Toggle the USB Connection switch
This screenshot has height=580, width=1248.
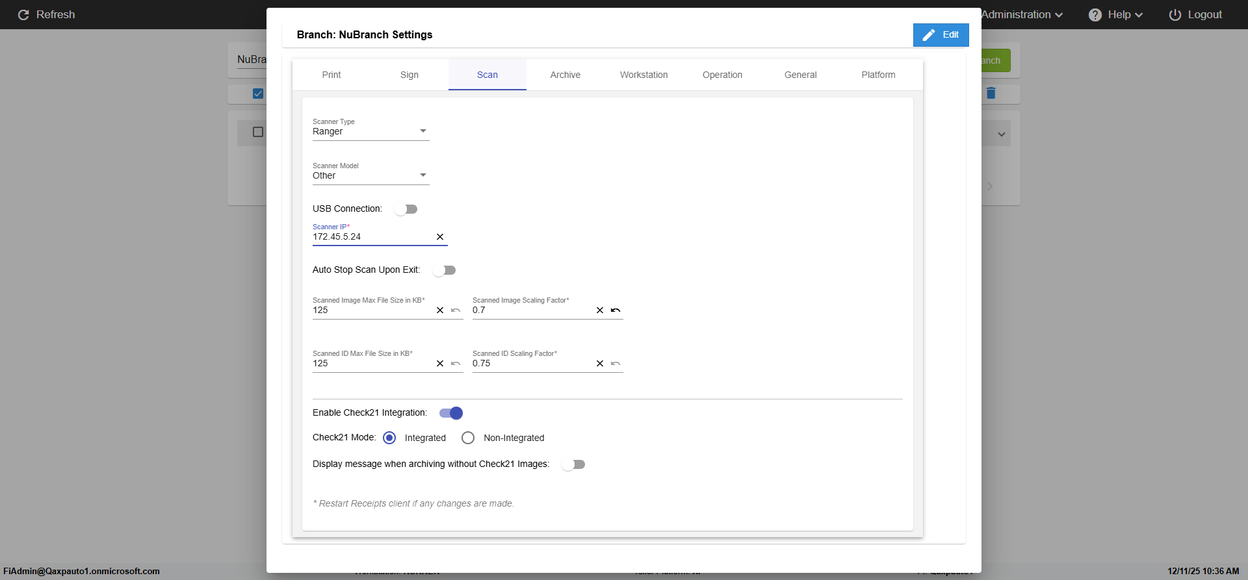pyautogui.click(x=406, y=209)
